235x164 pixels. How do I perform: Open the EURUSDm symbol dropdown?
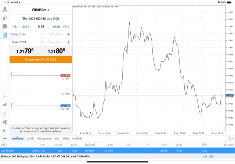tap(41, 10)
